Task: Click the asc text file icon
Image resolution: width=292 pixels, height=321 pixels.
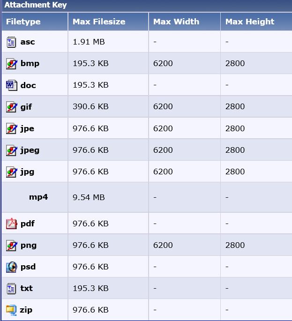Action: click(11, 42)
